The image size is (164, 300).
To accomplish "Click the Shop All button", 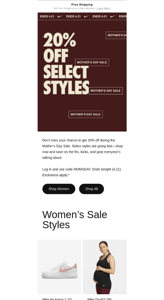I will (x=91, y=189).
